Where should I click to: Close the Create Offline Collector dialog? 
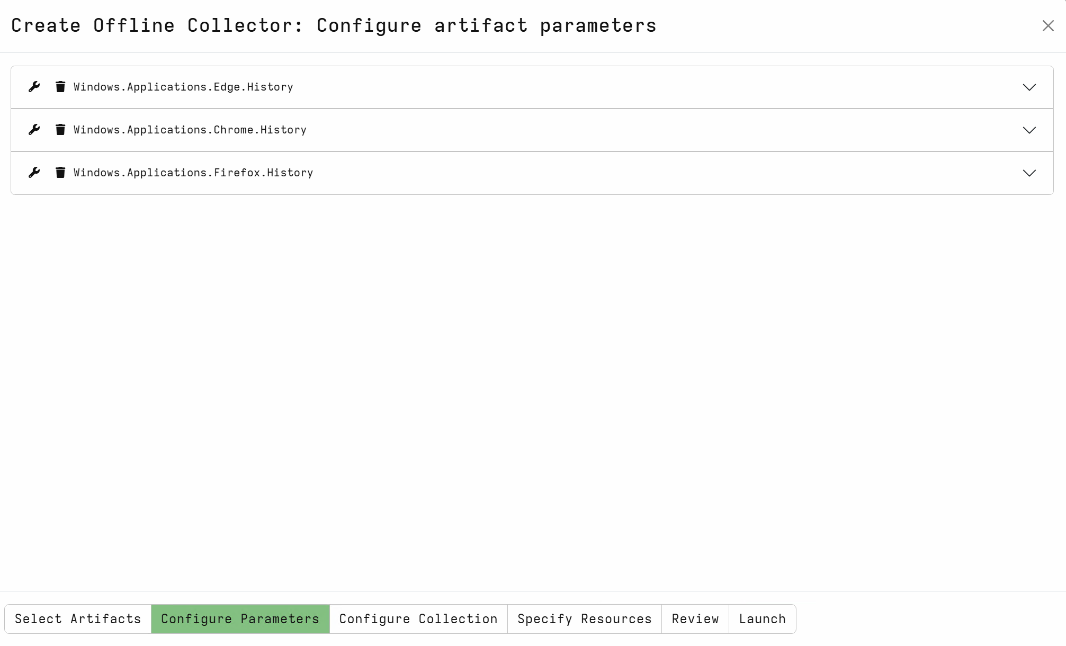1048,26
